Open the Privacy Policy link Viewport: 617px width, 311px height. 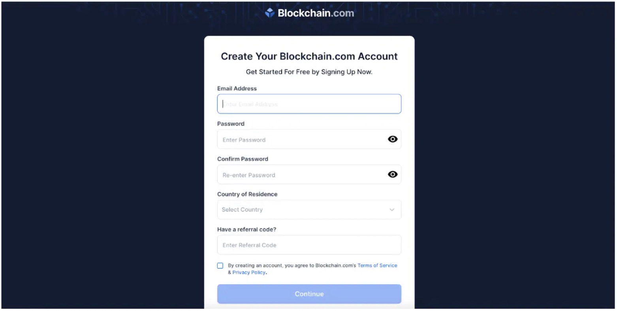248,272
